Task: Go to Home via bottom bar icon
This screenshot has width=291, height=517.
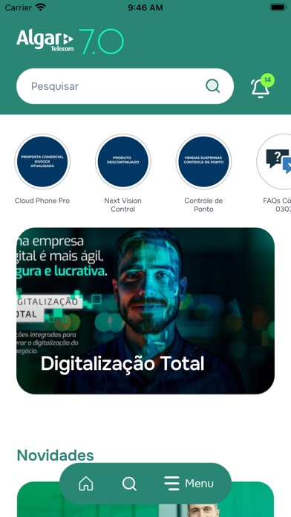Action: pyautogui.click(x=85, y=484)
